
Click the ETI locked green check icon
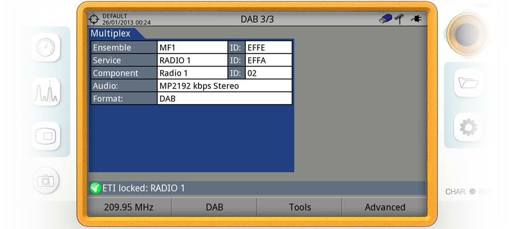95,188
